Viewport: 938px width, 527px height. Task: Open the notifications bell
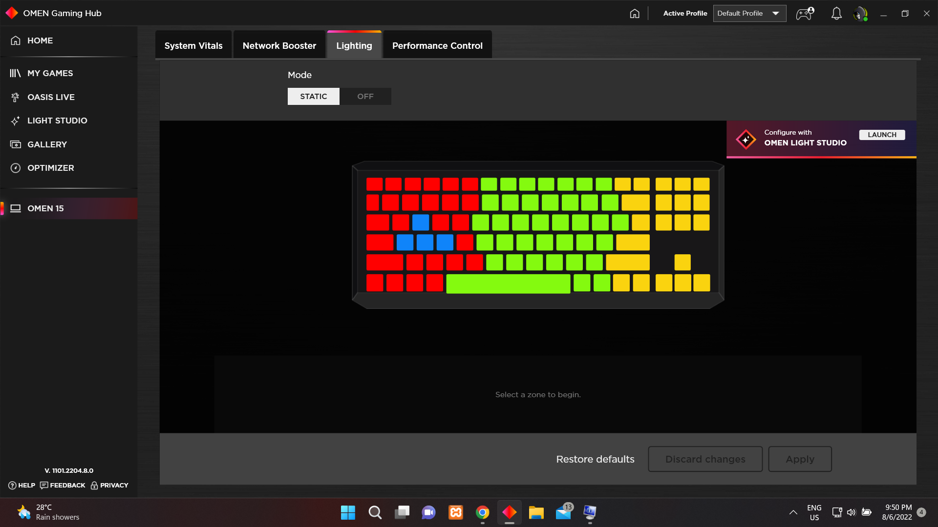click(836, 13)
